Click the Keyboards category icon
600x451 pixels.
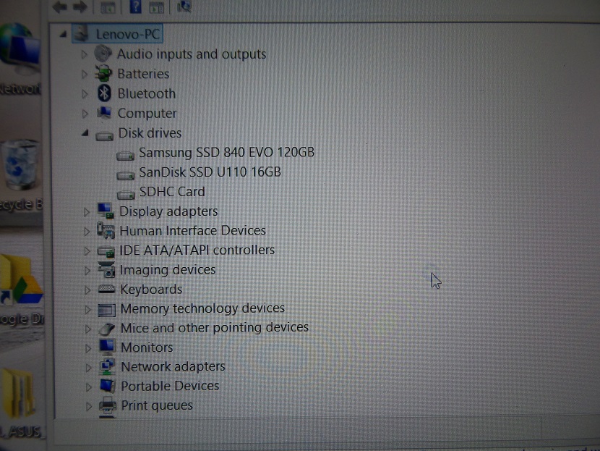pos(106,289)
